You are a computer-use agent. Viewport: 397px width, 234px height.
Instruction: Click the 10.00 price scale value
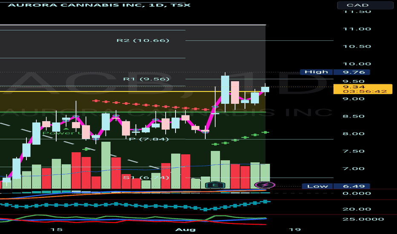(x=357, y=64)
